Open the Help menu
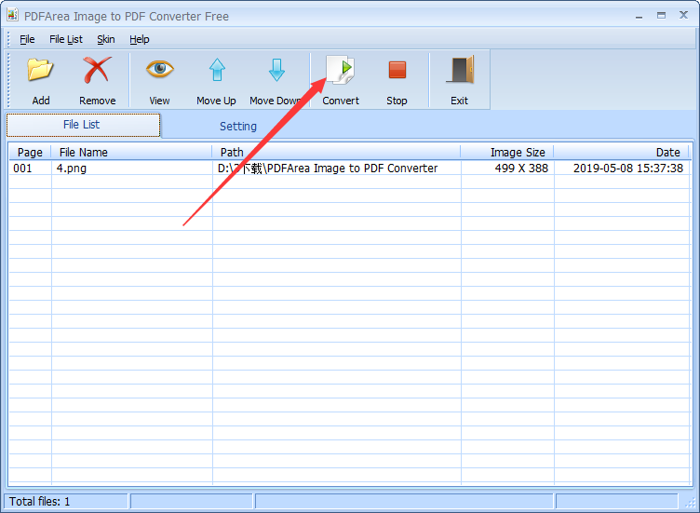 click(140, 39)
